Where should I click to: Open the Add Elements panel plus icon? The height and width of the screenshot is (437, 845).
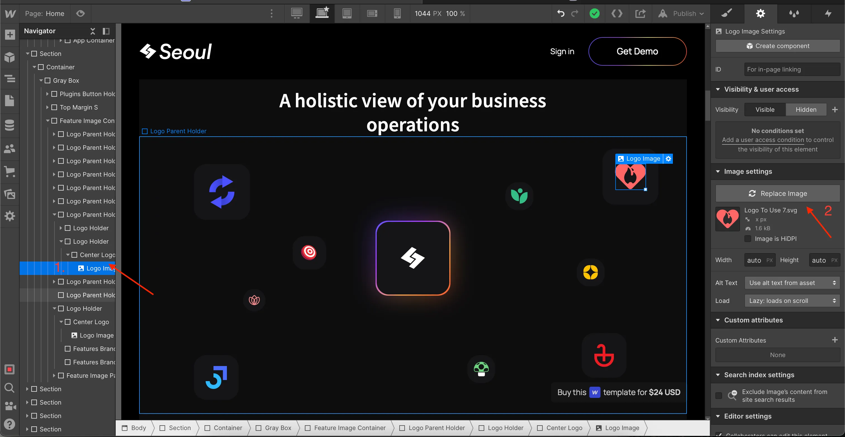[10, 34]
